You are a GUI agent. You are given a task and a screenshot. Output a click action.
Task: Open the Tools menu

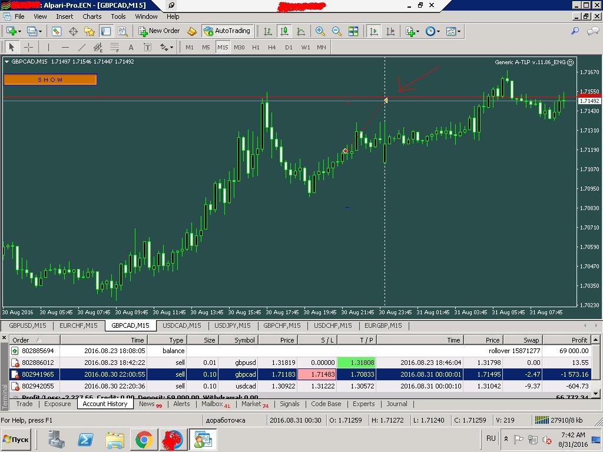[118, 16]
